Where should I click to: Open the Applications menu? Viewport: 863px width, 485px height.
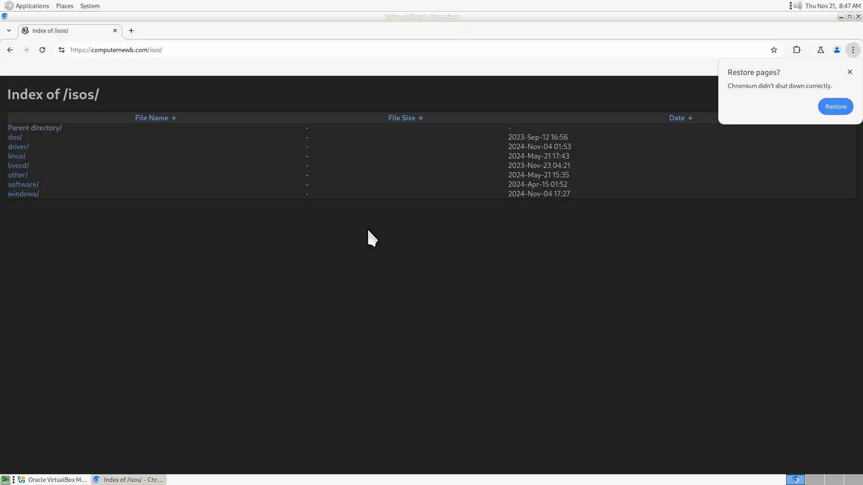pyautogui.click(x=31, y=6)
